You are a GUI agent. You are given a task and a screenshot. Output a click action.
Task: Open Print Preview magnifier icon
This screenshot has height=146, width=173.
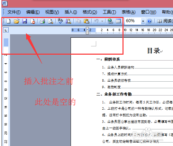coord(51,21)
